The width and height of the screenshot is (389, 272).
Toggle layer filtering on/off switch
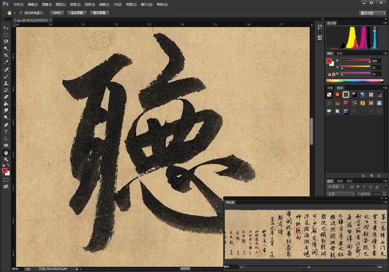386,186
